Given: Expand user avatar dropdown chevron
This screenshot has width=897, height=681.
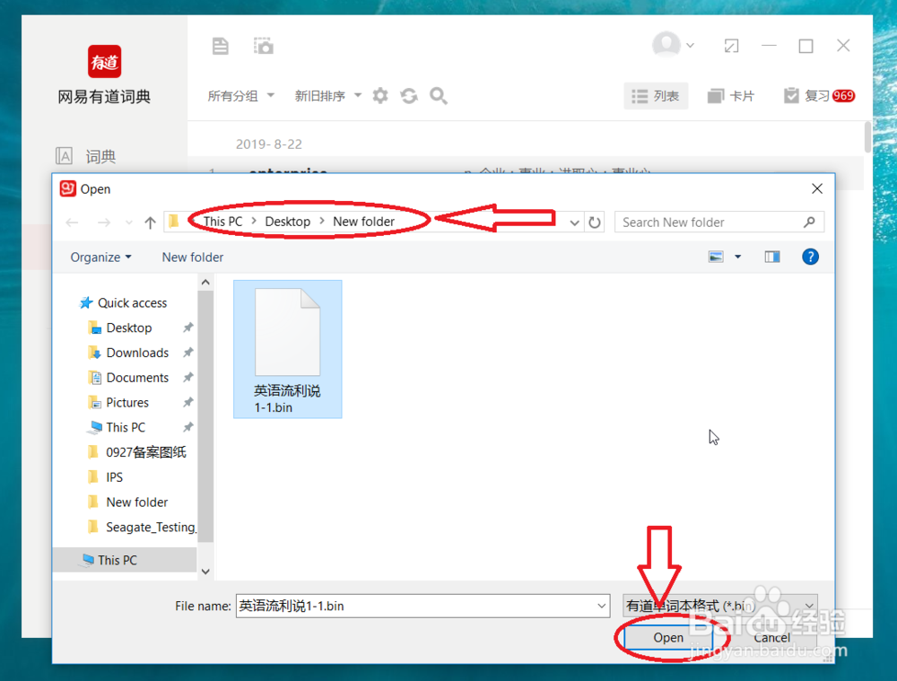Looking at the screenshot, I should click(x=691, y=45).
